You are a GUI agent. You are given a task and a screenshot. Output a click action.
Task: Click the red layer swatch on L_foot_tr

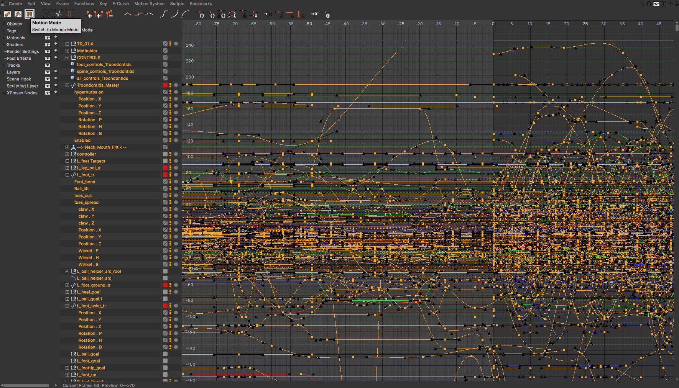coord(165,175)
